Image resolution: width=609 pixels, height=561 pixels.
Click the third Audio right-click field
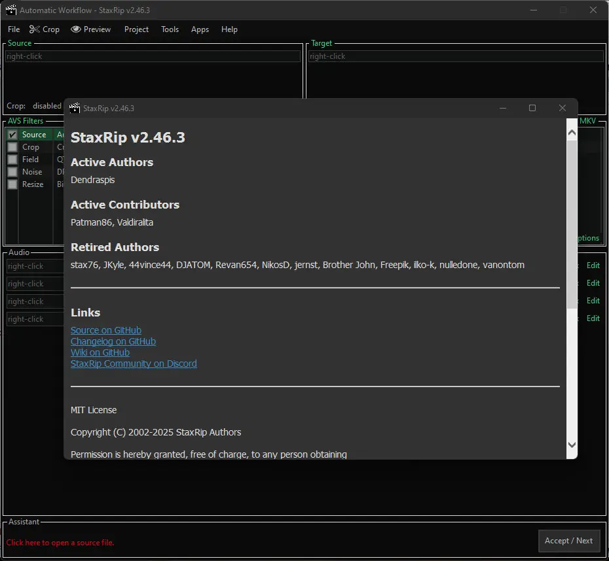[35, 301]
